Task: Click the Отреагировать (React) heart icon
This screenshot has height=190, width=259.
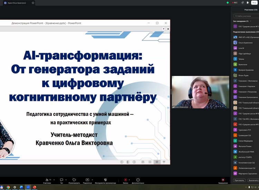Action: pos(74,180)
